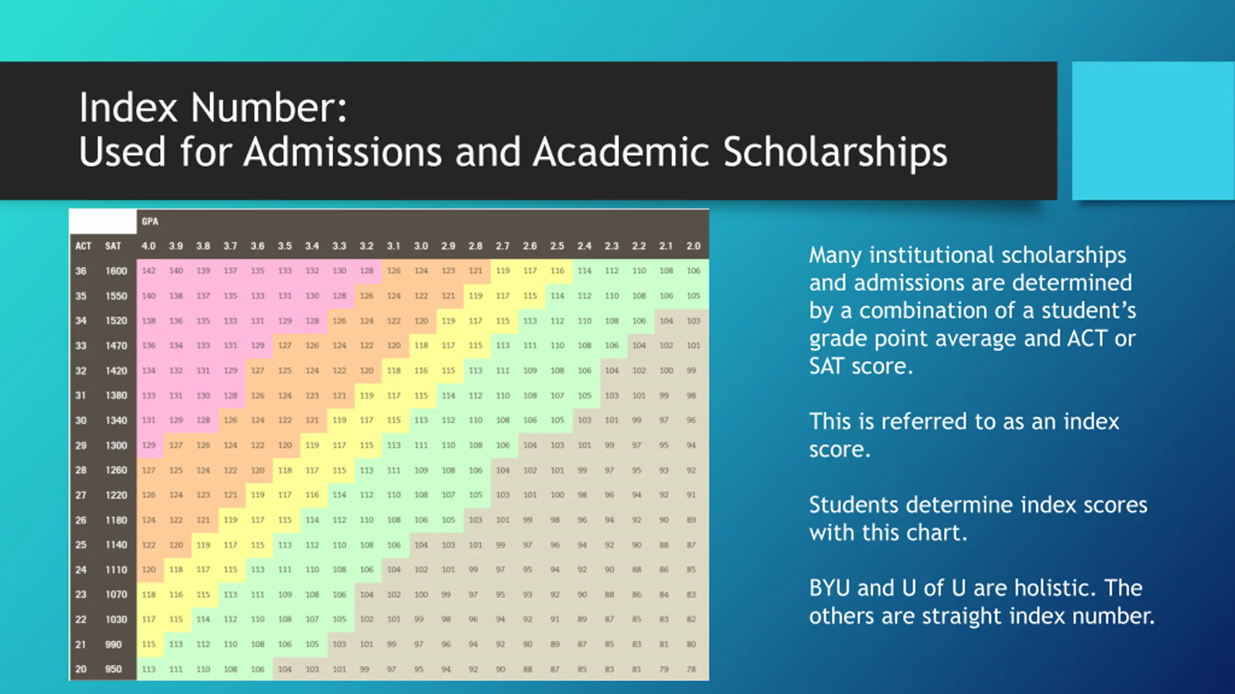Screen dimensions: 1235x694
Task: Click the SAT column header
Action: pyautogui.click(x=113, y=246)
